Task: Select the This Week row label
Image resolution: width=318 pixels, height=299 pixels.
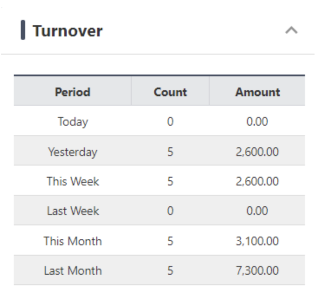Action: tap(72, 181)
